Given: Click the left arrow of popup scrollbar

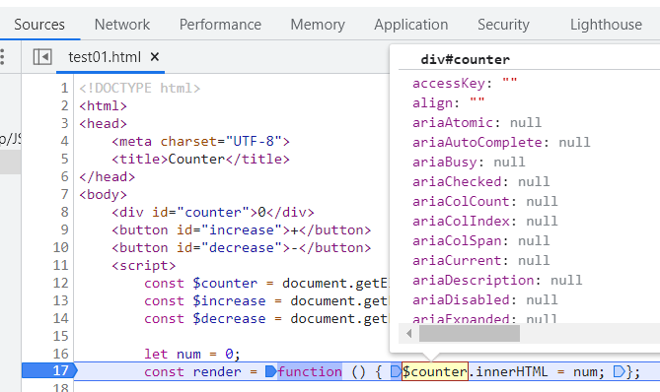Looking at the screenshot, I should click(x=408, y=334).
